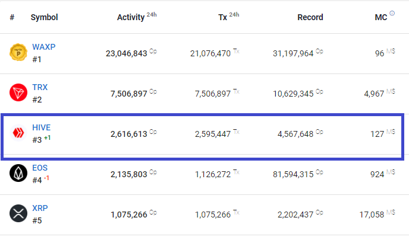Select EOS record value 81,594,315
Viewport: 409px width, 240px height.
pyautogui.click(x=293, y=174)
